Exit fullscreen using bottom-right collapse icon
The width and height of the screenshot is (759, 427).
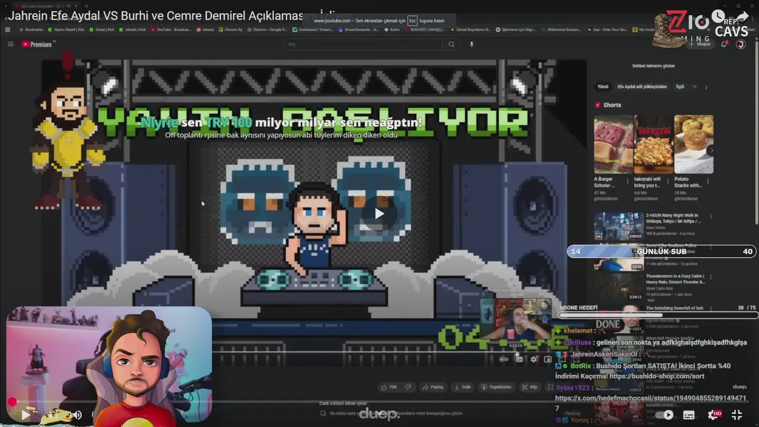click(737, 415)
